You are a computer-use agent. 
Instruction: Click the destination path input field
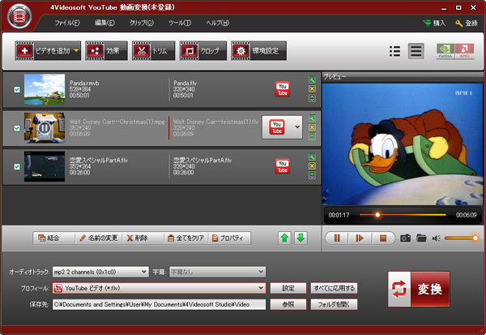[159, 304]
